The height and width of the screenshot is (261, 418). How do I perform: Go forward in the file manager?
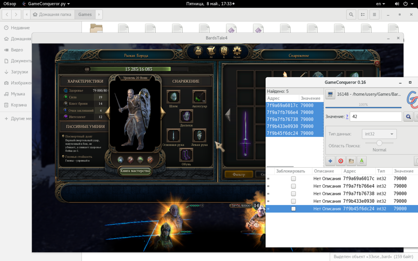(16, 15)
